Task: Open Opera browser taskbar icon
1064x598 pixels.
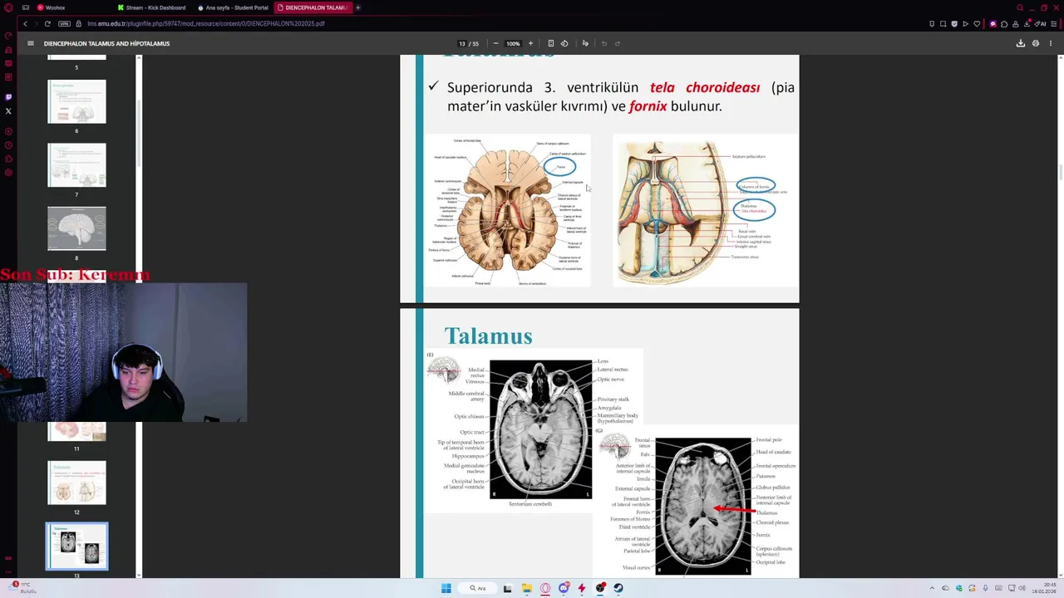Action: click(x=545, y=588)
